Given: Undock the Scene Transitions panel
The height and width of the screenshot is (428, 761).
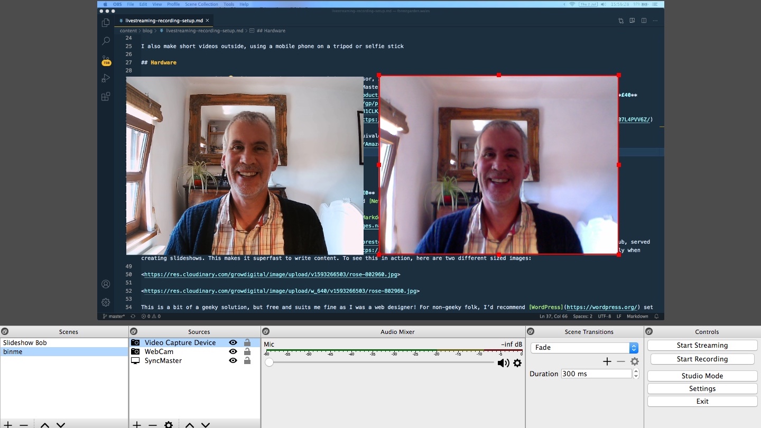Looking at the screenshot, I should pos(531,332).
